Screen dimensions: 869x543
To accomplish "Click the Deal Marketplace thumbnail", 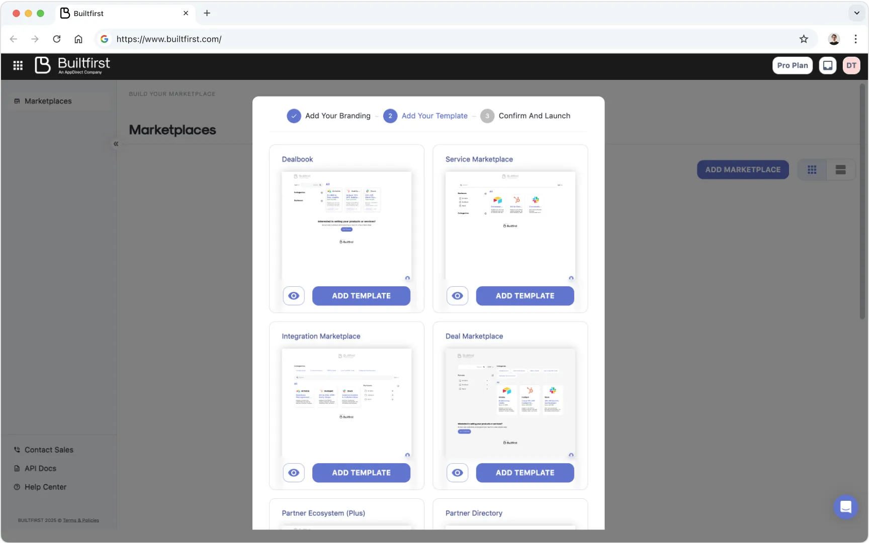I will 510,403.
